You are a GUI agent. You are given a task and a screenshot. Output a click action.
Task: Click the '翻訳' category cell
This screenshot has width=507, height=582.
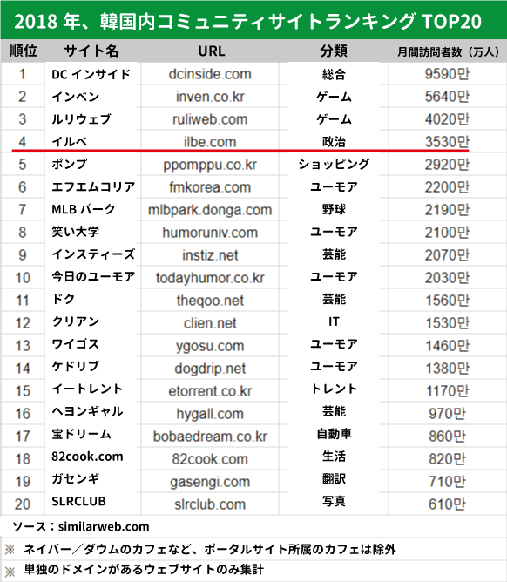pos(334,479)
